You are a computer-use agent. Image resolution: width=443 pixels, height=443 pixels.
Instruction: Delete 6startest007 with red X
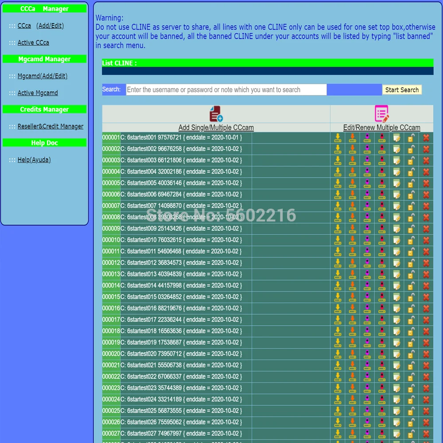[426, 206]
